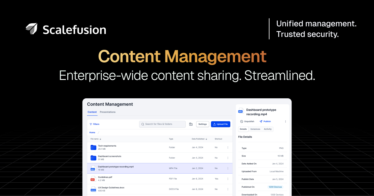Go to the Home breadcrumb
Screen dimensions: 374x196
click(x=92, y=133)
